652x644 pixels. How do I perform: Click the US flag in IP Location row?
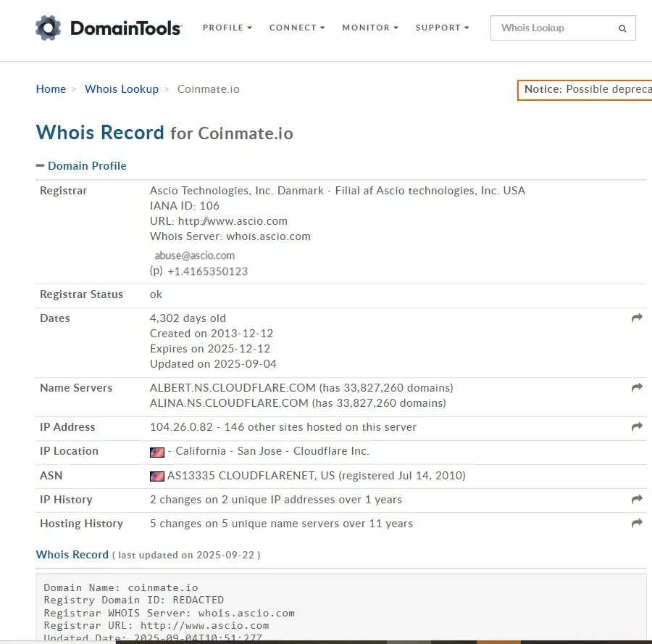[157, 452]
